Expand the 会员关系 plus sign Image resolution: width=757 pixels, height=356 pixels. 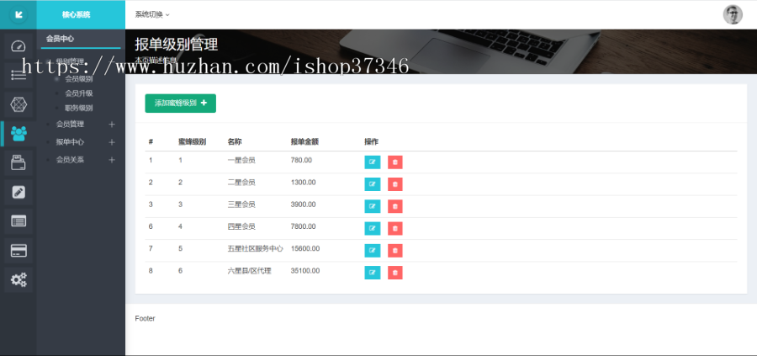(112, 159)
